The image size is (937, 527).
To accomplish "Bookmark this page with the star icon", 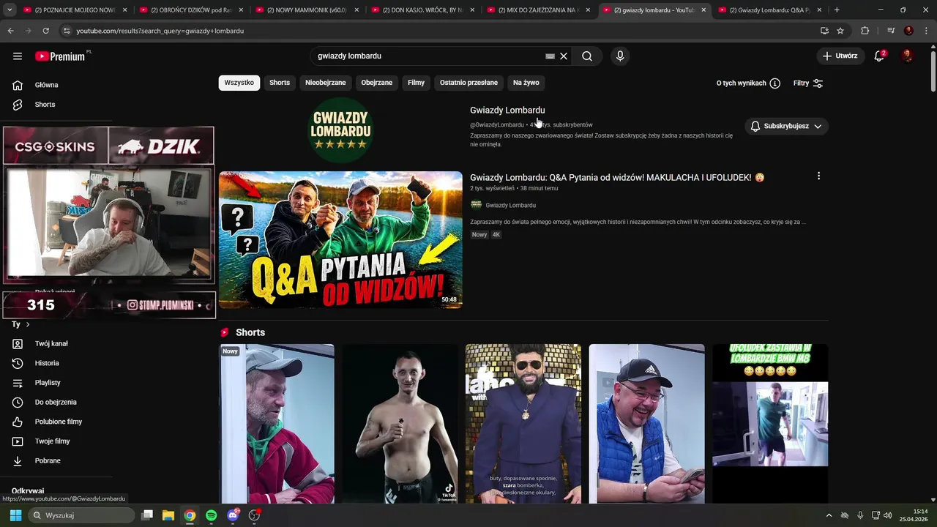I will click(840, 31).
